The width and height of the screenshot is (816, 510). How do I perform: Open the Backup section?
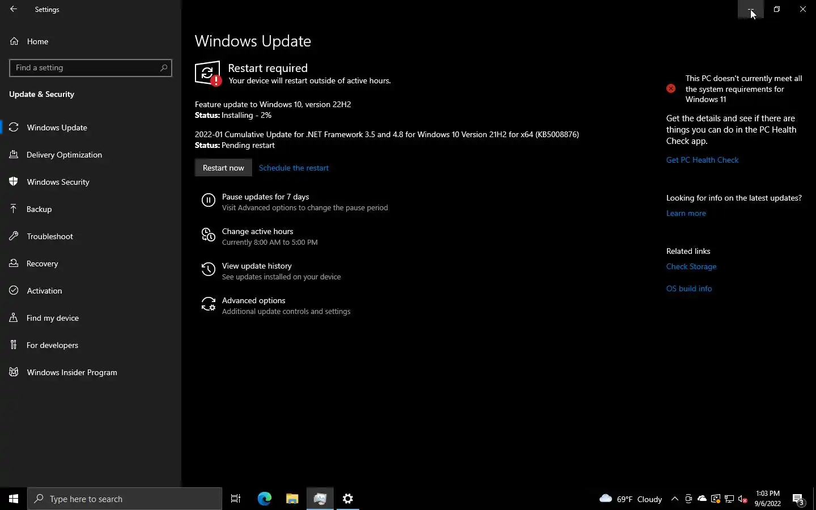point(91,209)
